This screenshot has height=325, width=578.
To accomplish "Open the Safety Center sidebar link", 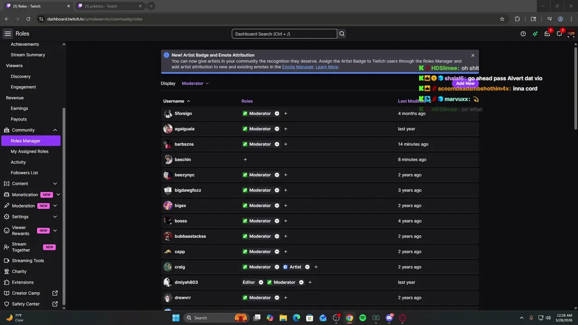I will pyautogui.click(x=26, y=304).
